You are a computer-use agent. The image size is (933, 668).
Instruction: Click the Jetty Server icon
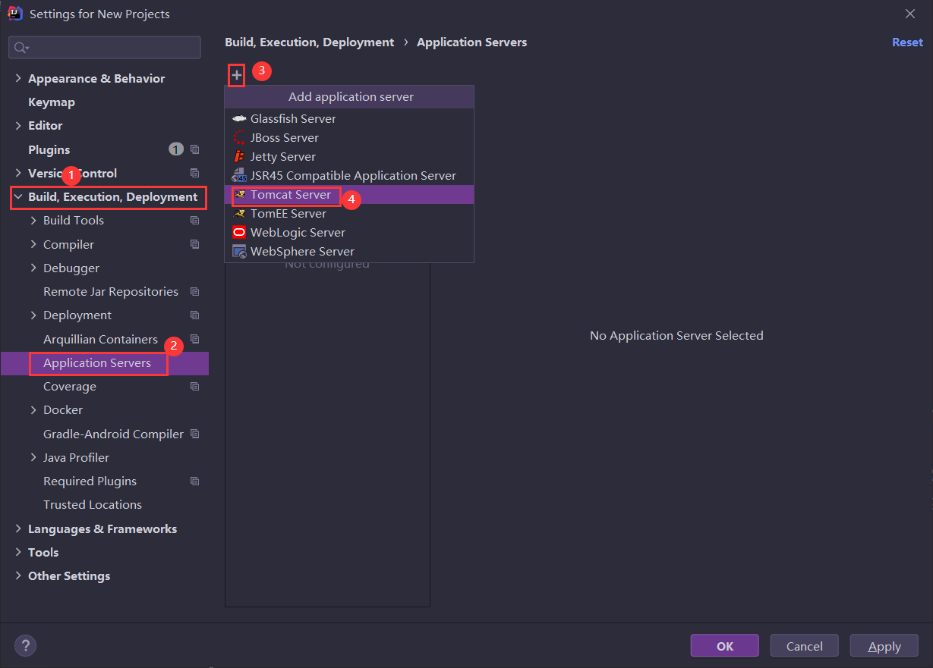click(239, 157)
